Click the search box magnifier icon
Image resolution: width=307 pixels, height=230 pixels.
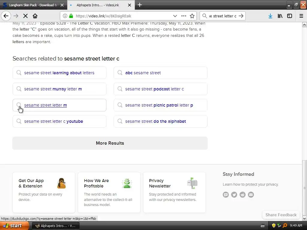coord(204,16)
